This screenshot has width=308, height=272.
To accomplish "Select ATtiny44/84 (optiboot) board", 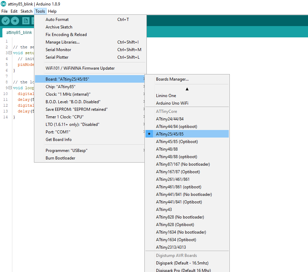I will tap(187, 127).
